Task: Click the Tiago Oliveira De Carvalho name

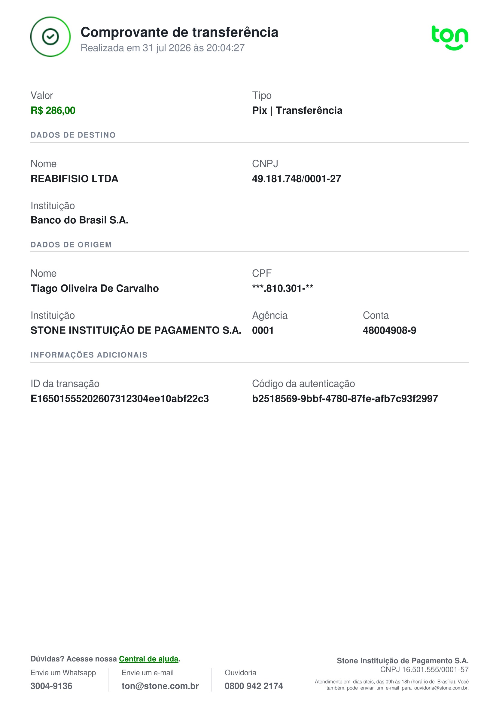Action: coord(95,288)
